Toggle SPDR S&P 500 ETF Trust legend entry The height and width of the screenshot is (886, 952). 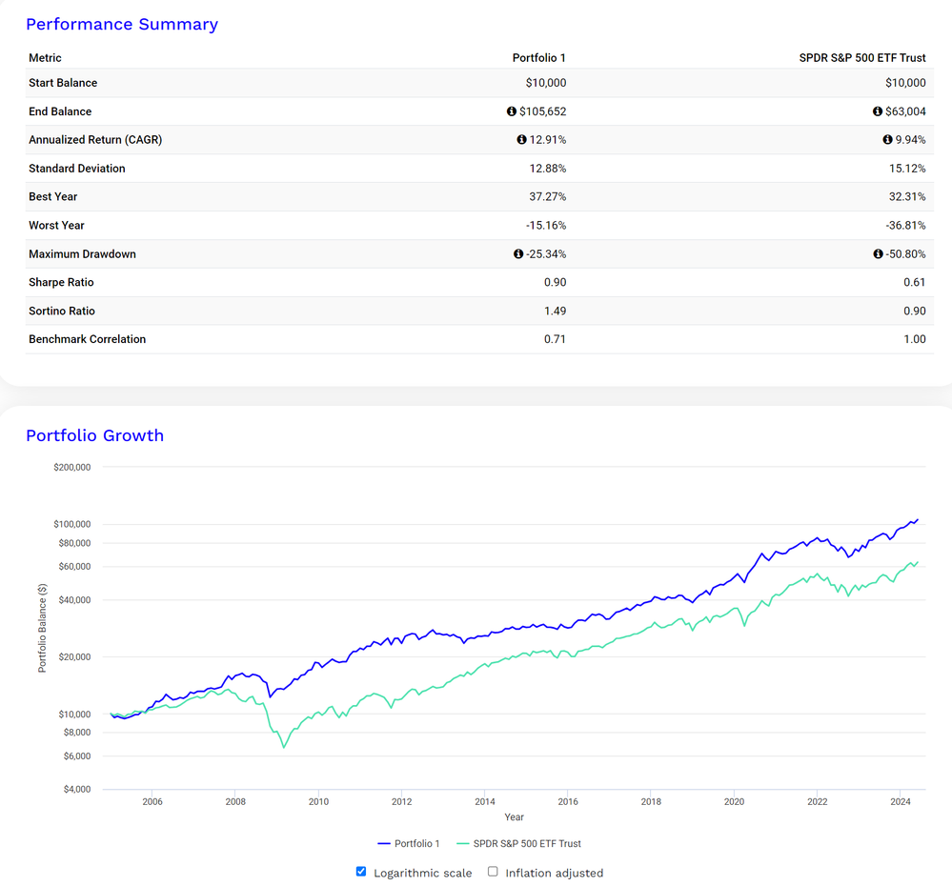(519, 843)
